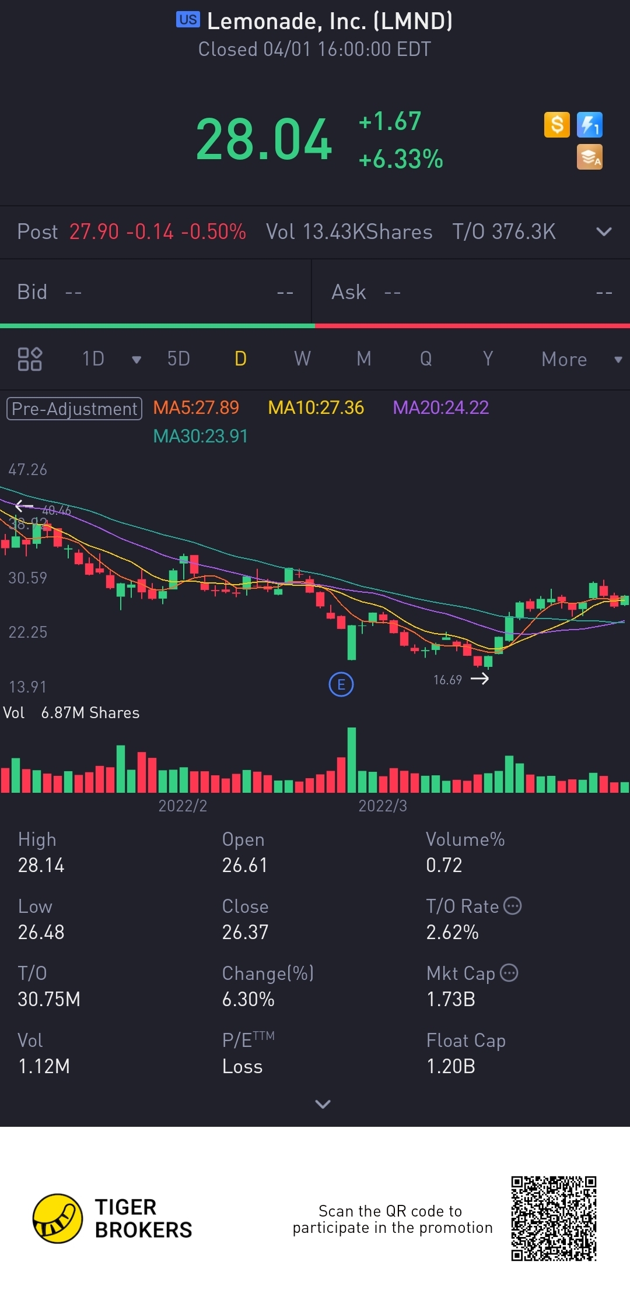Tap the Mkt Cap info icon
Viewport: 630px width, 1311px height.
point(509,973)
